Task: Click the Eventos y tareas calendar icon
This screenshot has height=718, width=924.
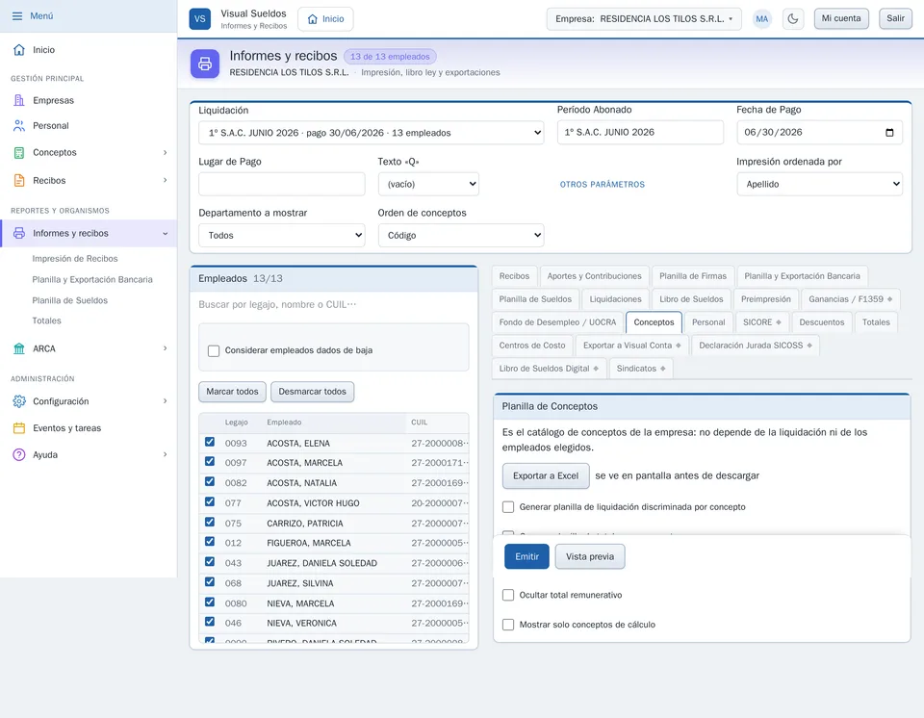Action: (19, 428)
